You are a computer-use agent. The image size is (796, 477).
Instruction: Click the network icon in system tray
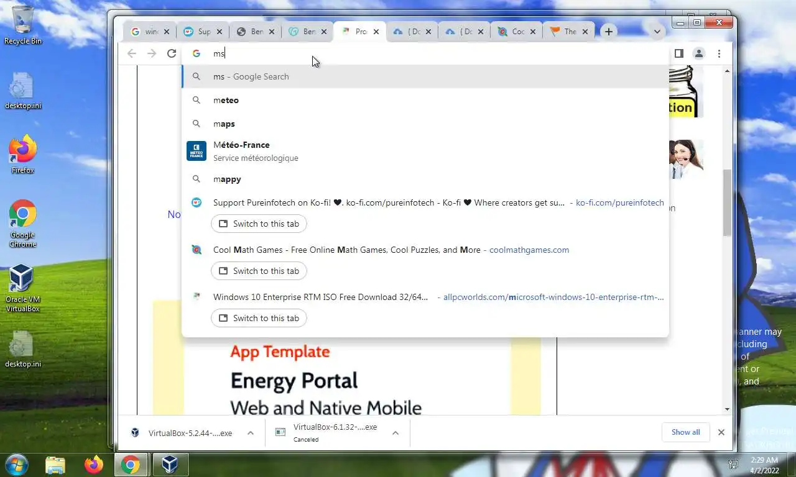(733, 465)
